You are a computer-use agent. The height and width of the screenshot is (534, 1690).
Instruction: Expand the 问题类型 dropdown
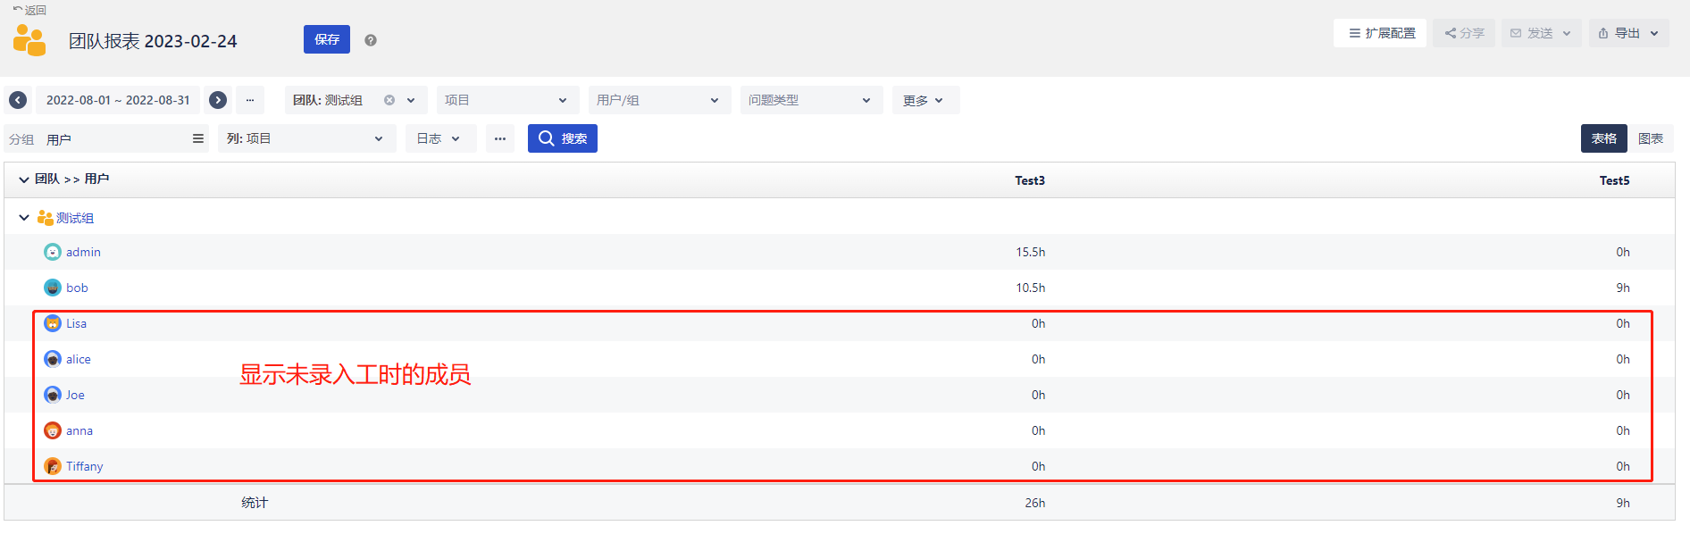[810, 100]
